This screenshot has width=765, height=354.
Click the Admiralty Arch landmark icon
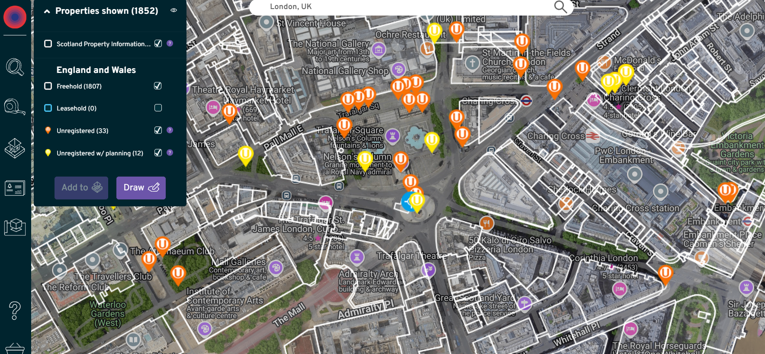[x=357, y=257]
